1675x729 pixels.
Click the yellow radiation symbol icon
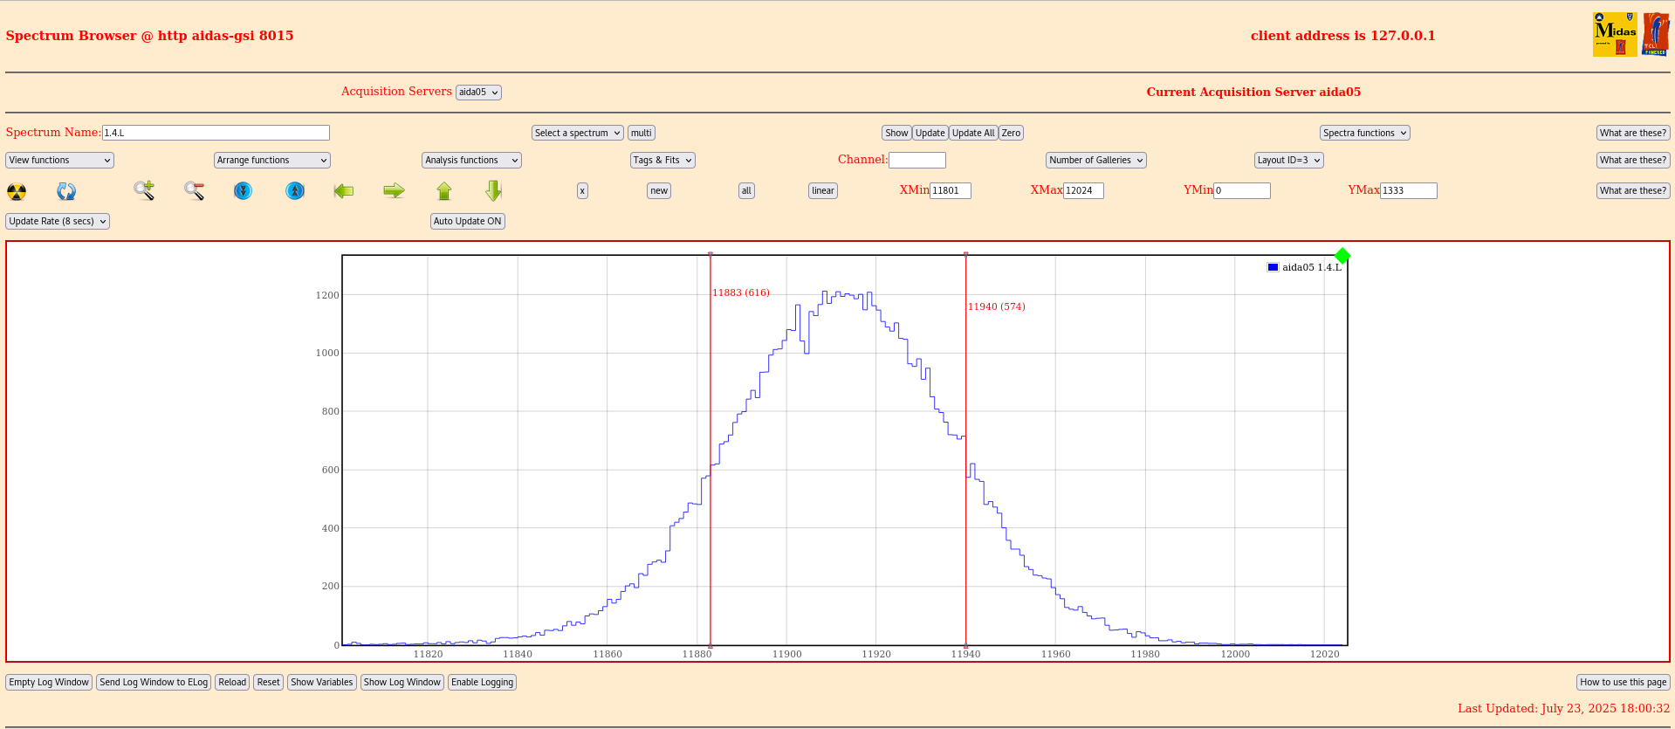tap(17, 191)
